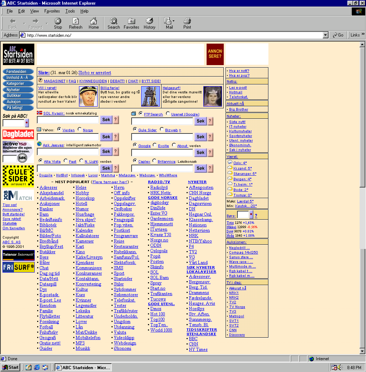This screenshot has width=366, height=372.
Task: Select the Excite search radio button
Action: 155,145
